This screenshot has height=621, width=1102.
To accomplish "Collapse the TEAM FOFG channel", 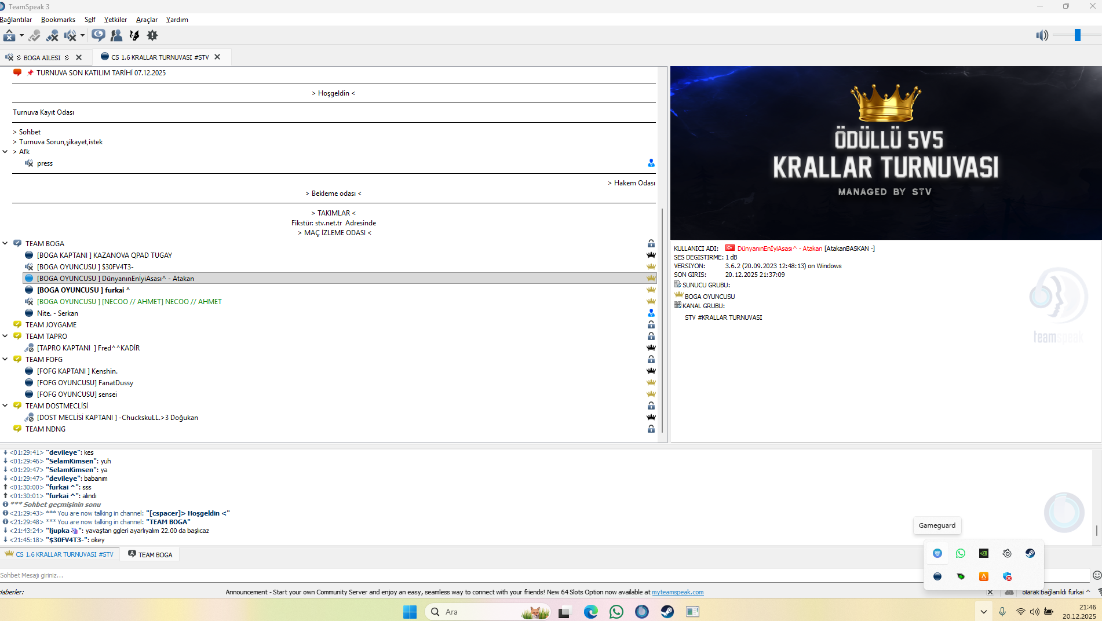I will click(5, 359).
